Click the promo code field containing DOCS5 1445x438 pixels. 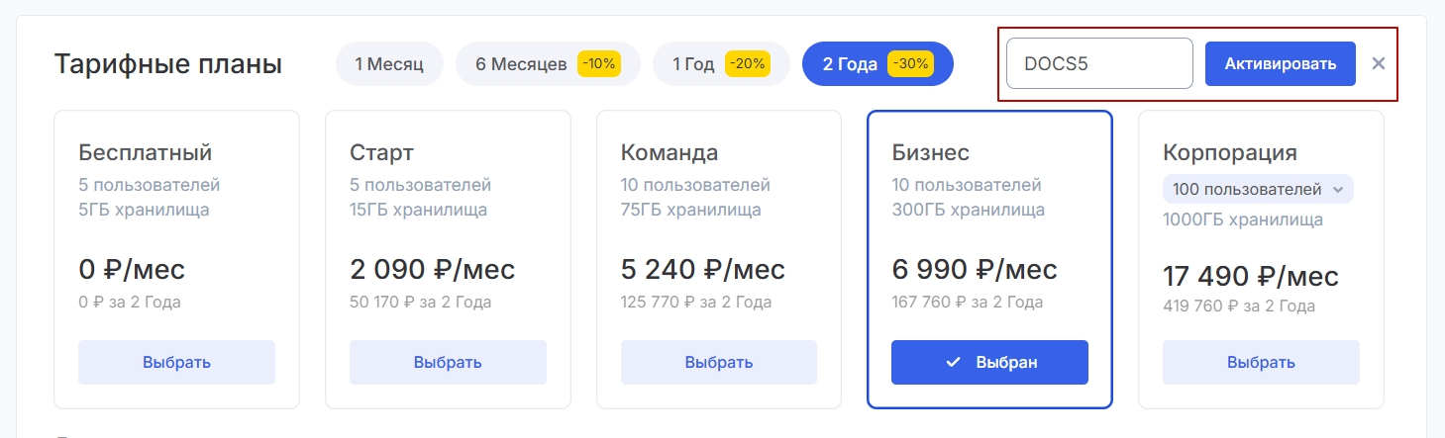click(1099, 64)
